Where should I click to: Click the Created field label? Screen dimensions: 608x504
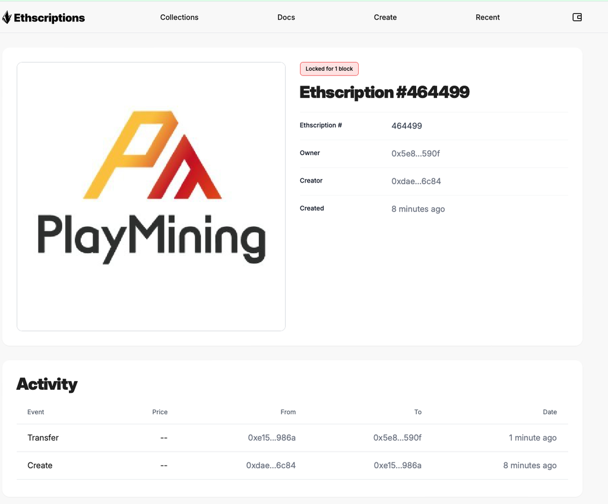[x=312, y=208]
